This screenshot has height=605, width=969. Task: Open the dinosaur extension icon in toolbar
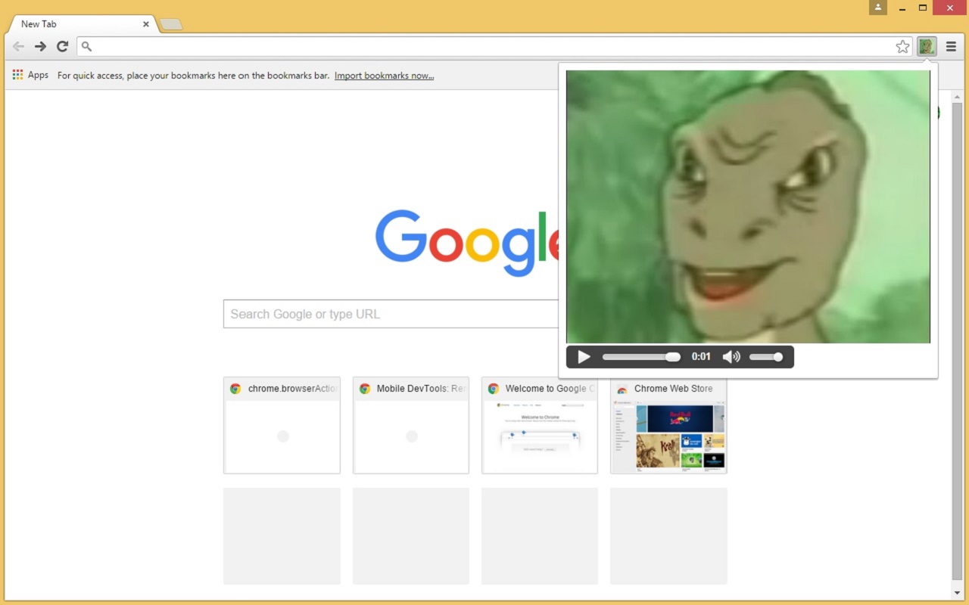pyautogui.click(x=927, y=47)
